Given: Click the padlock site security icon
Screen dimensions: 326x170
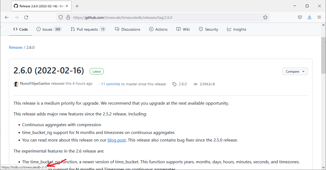Looking at the screenshot, I should tap(68, 17).
